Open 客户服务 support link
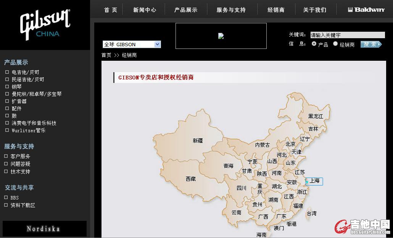Screen dimensions: 393x238 [20, 156]
